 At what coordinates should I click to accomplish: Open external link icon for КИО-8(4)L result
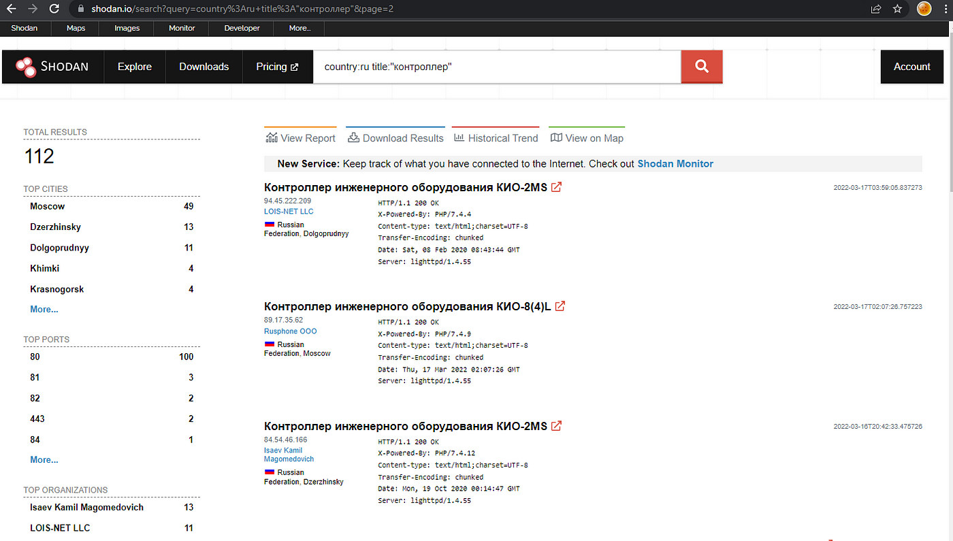tap(560, 306)
